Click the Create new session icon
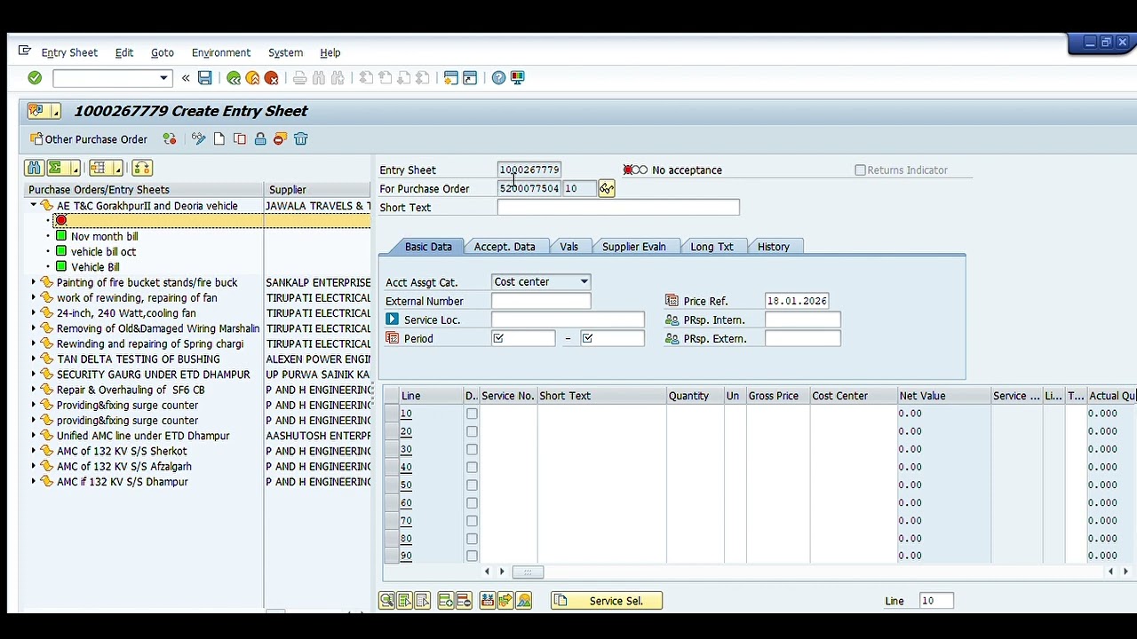 click(450, 78)
